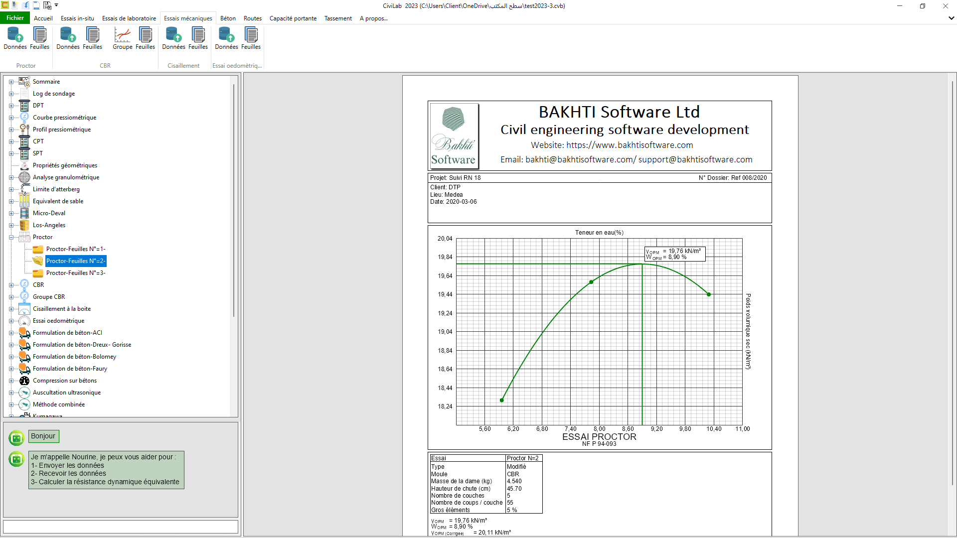
Task: Select Propriétés géométriques tree item
Action: 65,165
